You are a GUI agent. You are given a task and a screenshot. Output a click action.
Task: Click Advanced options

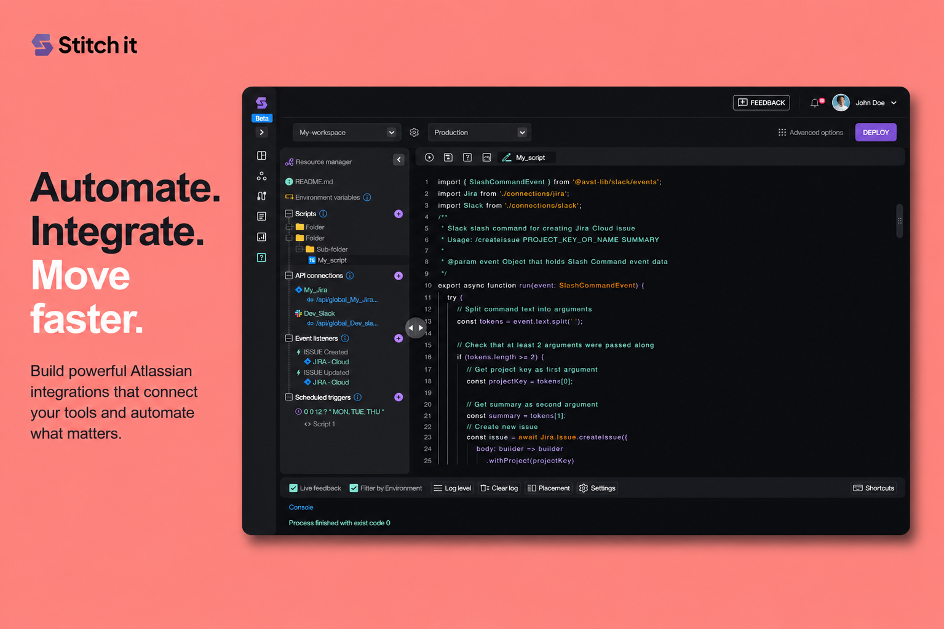click(811, 132)
